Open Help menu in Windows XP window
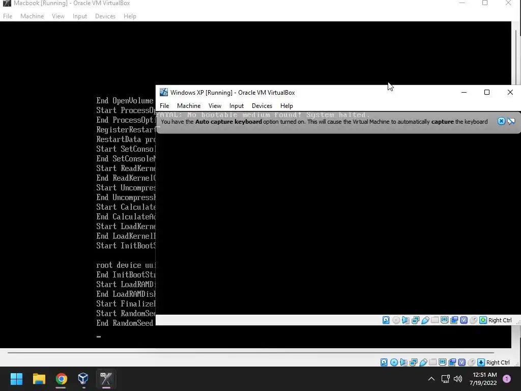This screenshot has height=391, width=521. tap(286, 106)
